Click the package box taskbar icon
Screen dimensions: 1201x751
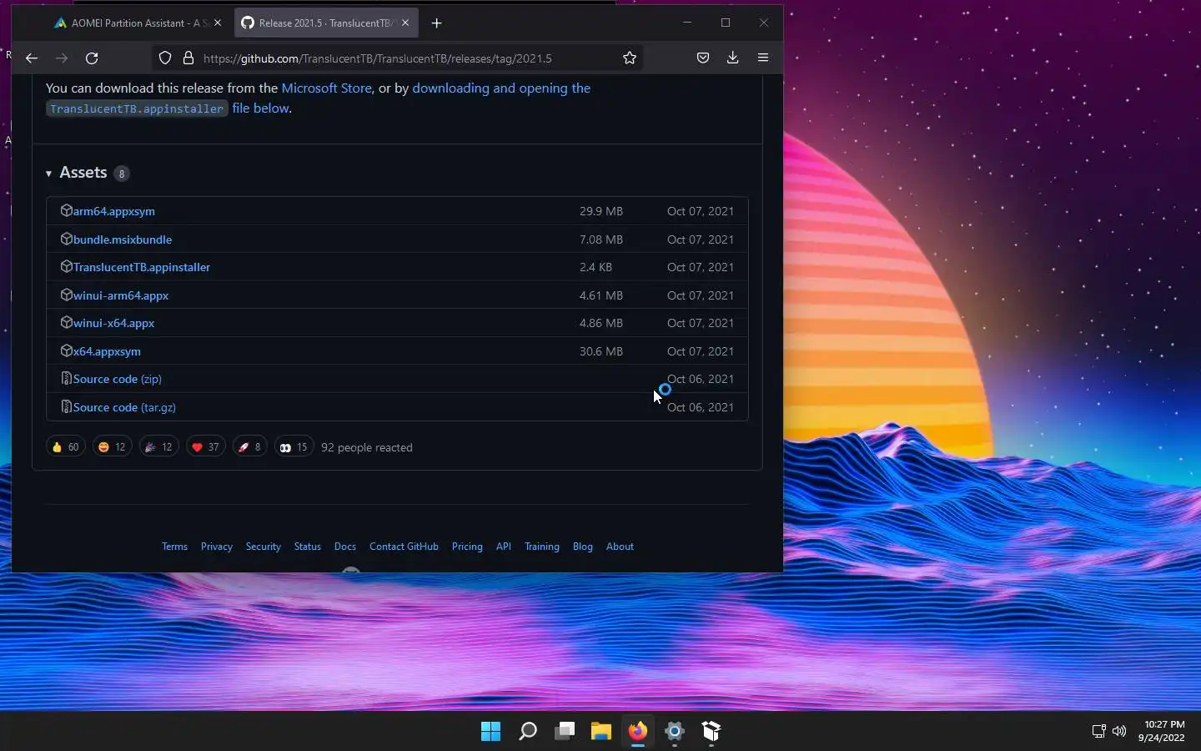click(711, 732)
